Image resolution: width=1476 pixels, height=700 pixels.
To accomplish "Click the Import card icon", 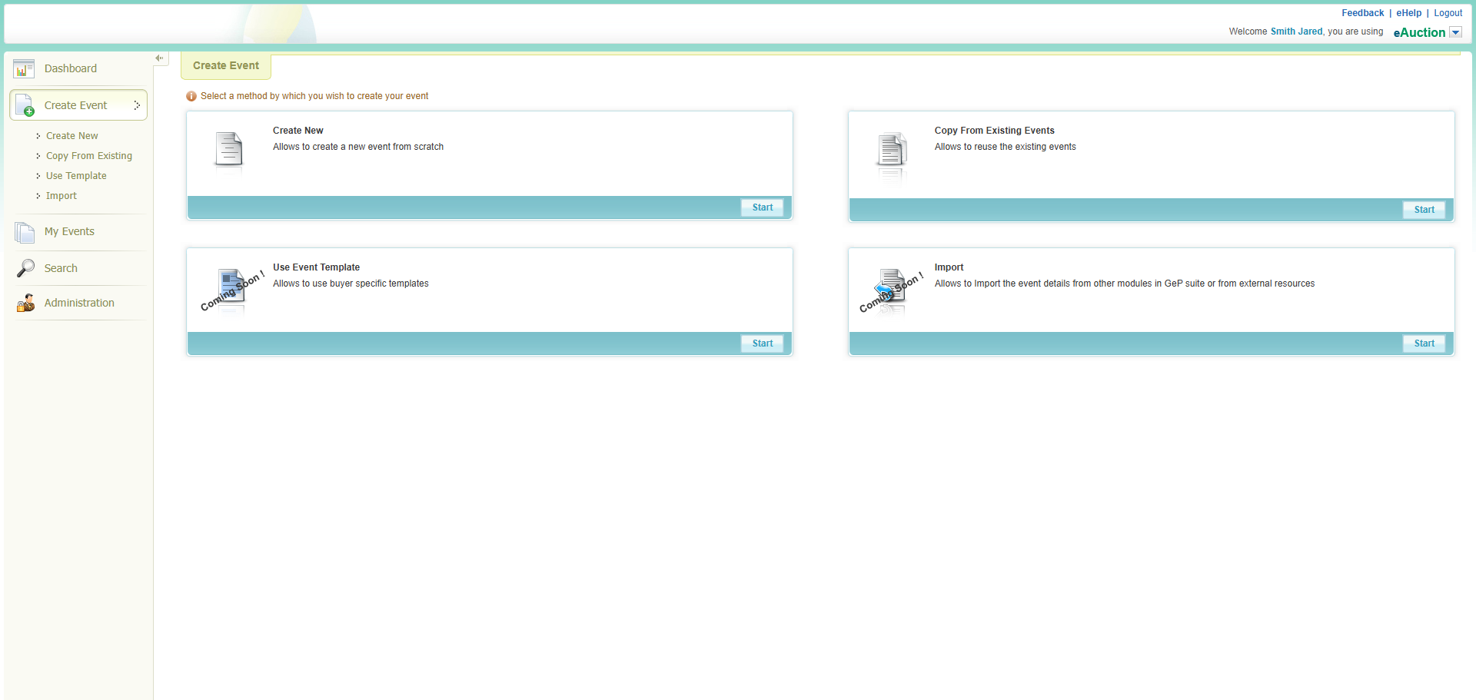I will [x=892, y=287].
